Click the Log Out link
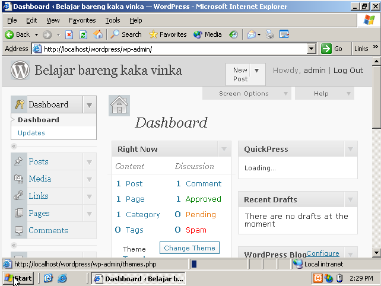This screenshot has height=286, width=381. coord(348,70)
